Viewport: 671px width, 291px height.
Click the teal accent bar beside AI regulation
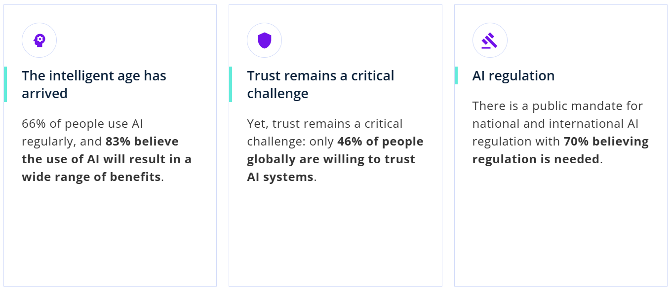tap(456, 75)
